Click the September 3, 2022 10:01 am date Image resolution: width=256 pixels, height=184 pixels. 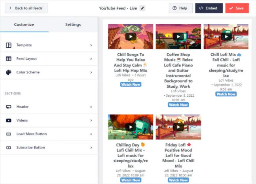point(179,98)
